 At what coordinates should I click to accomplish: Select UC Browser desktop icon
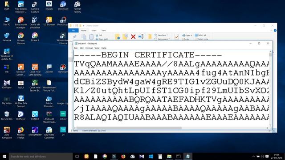point(49,21)
